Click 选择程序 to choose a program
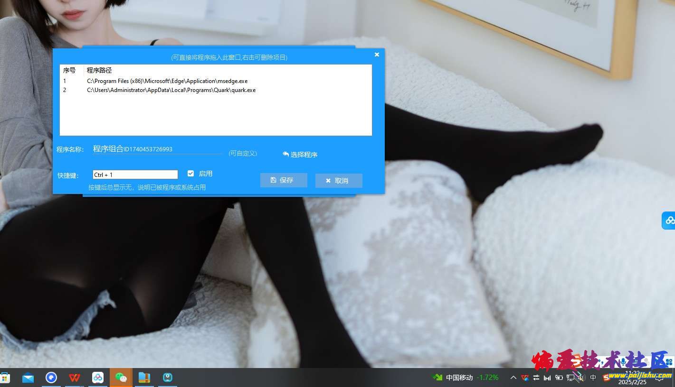Viewport: 675px width, 387px height. (300, 154)
